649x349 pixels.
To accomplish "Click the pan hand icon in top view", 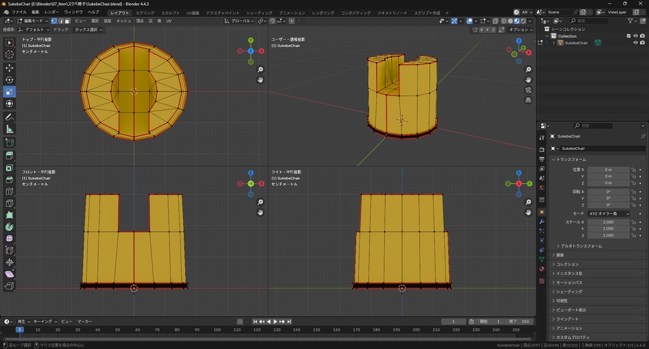I will pos(260,80).
